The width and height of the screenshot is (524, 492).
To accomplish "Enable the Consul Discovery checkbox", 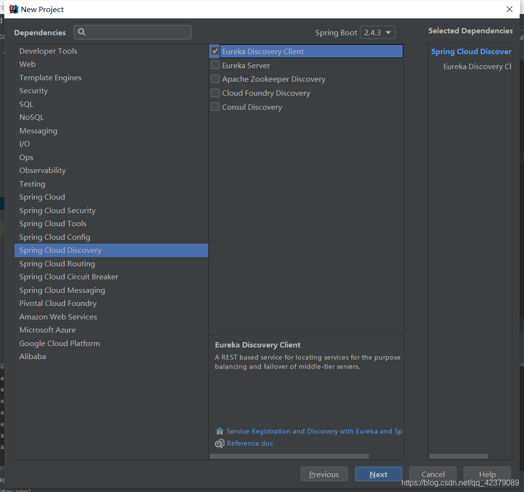I will click(x=215, y=107).
